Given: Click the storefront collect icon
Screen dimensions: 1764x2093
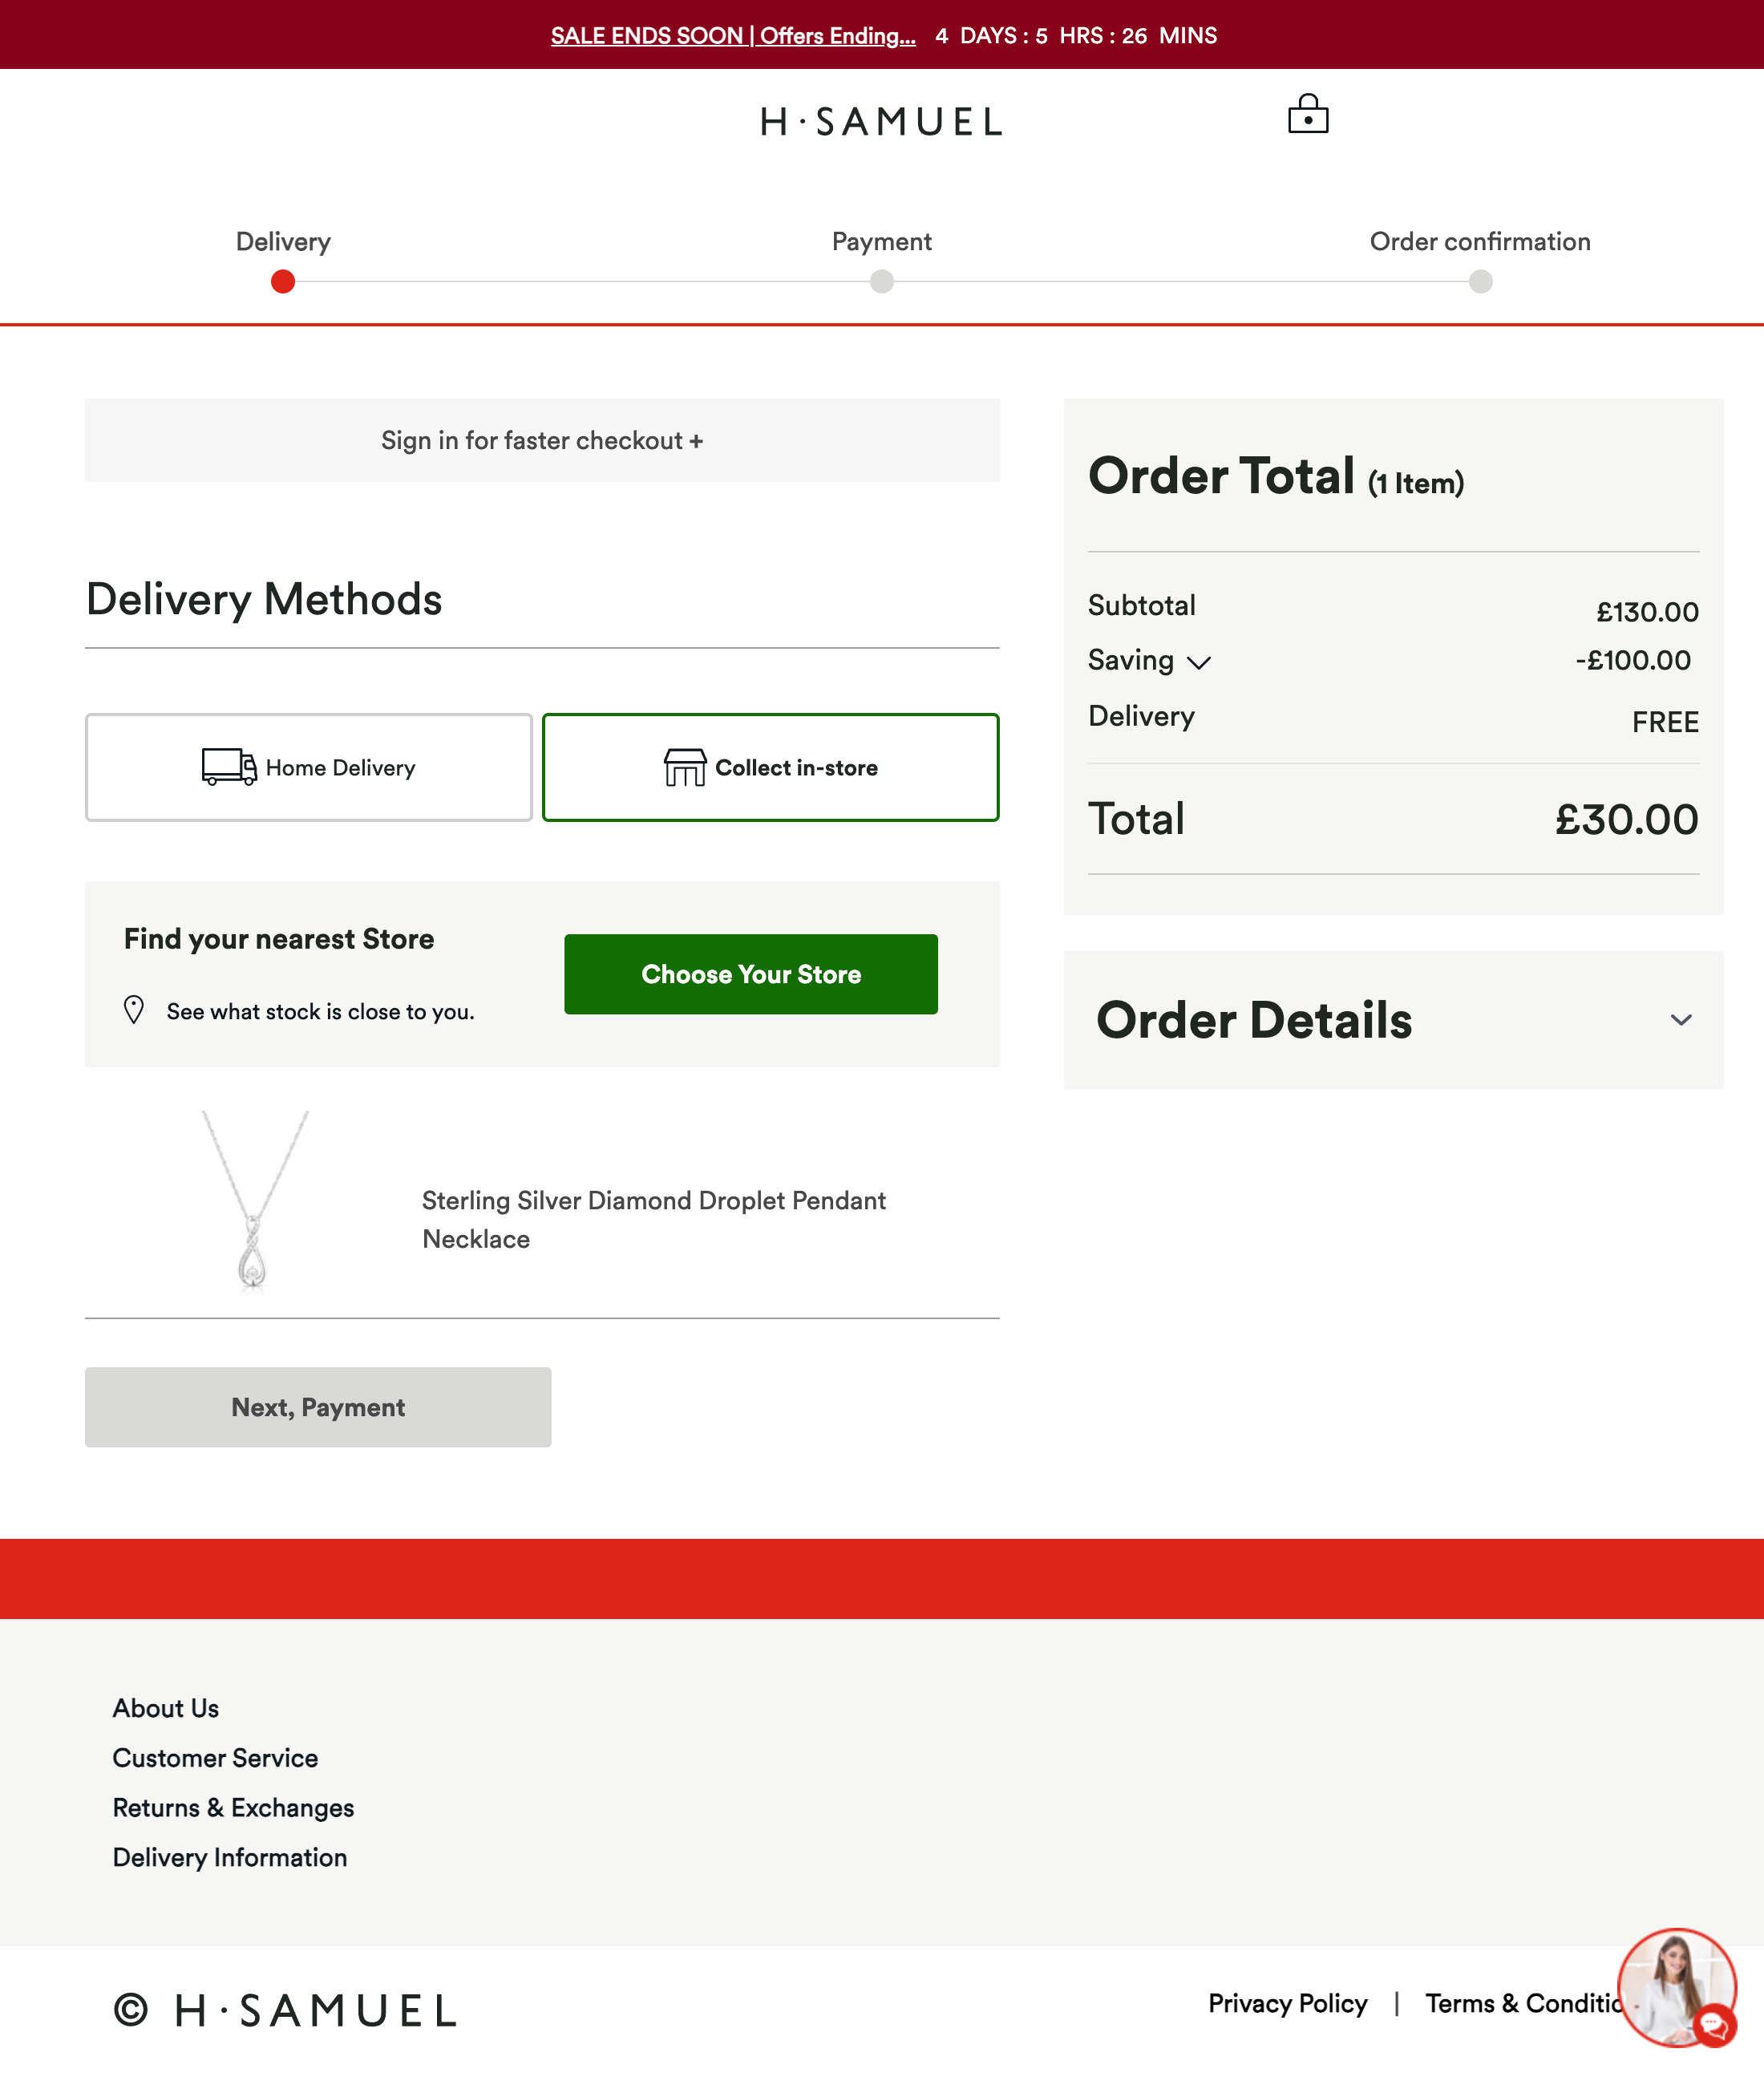Looking at the screenshot, I should (x=684, y=767).
